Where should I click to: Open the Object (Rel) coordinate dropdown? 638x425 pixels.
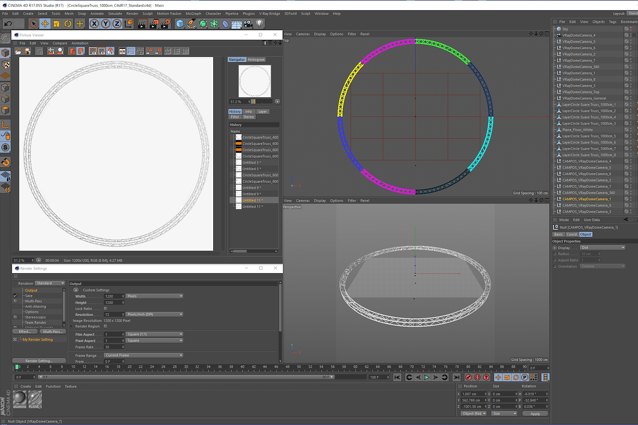point(474,413)
